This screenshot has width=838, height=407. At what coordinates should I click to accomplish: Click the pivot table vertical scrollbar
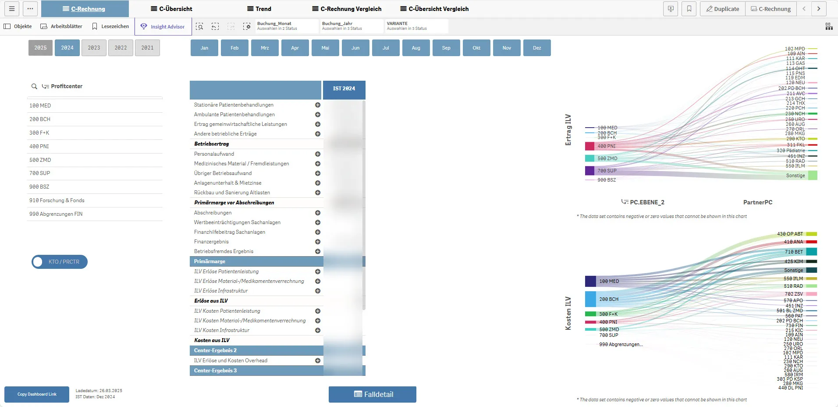click(x=364, y=205)
